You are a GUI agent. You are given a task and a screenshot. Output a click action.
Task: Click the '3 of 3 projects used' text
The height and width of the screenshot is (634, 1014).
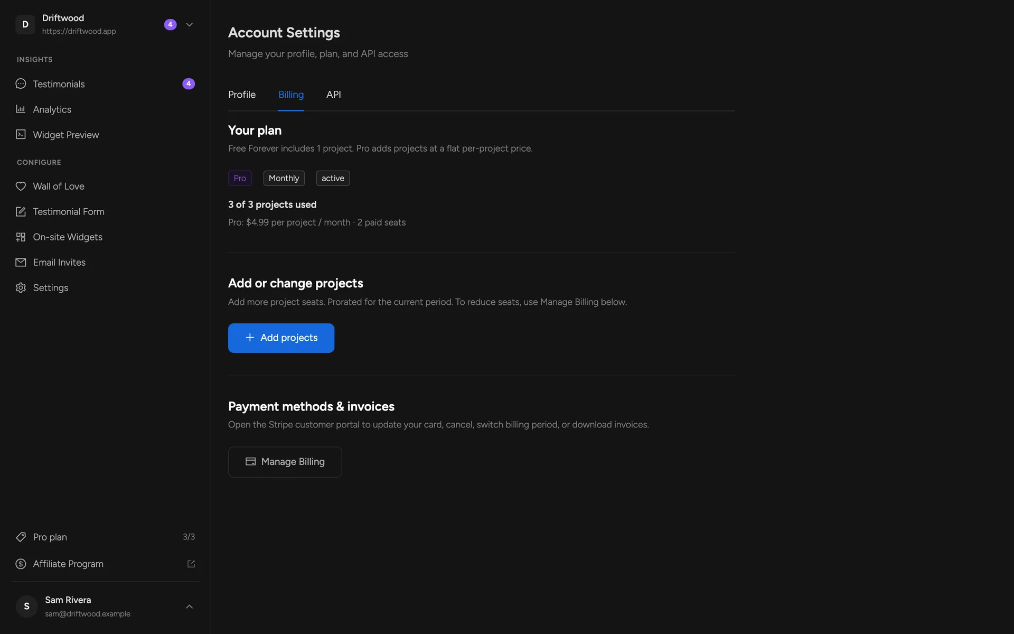pos(273,204)
